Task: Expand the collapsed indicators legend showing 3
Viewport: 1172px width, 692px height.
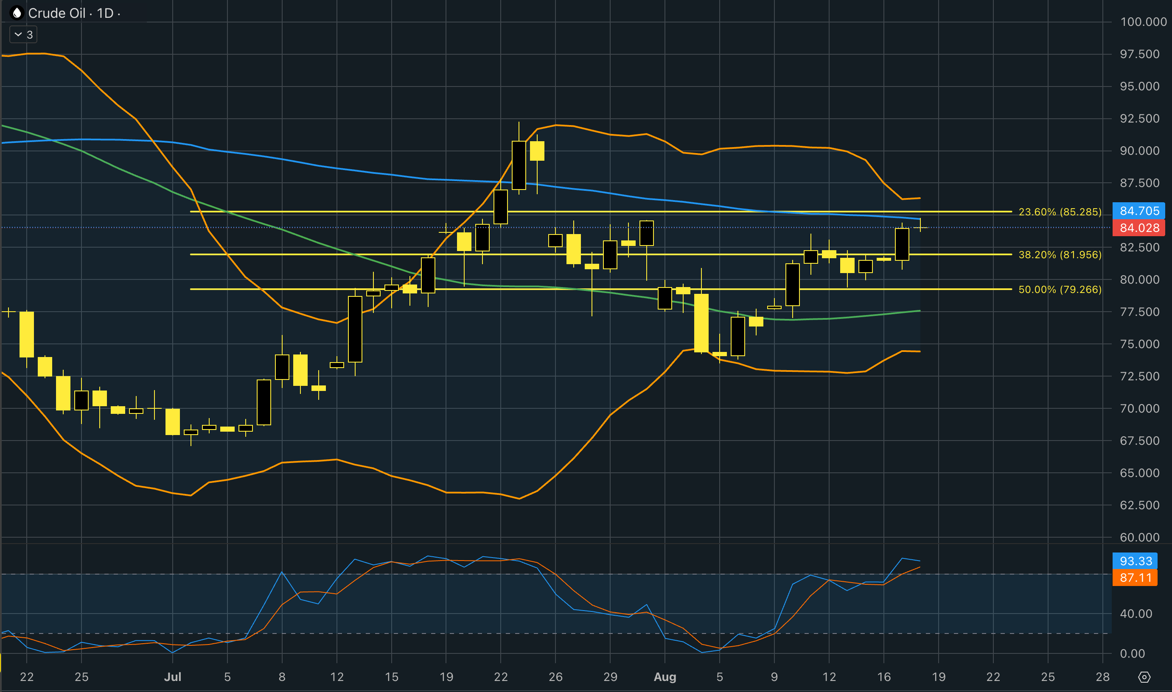Action: (23, 34)
